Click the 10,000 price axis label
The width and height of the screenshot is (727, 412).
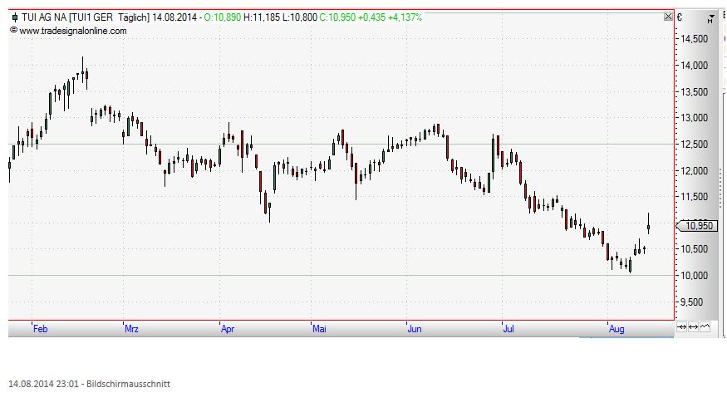click(x=694, y=275)
